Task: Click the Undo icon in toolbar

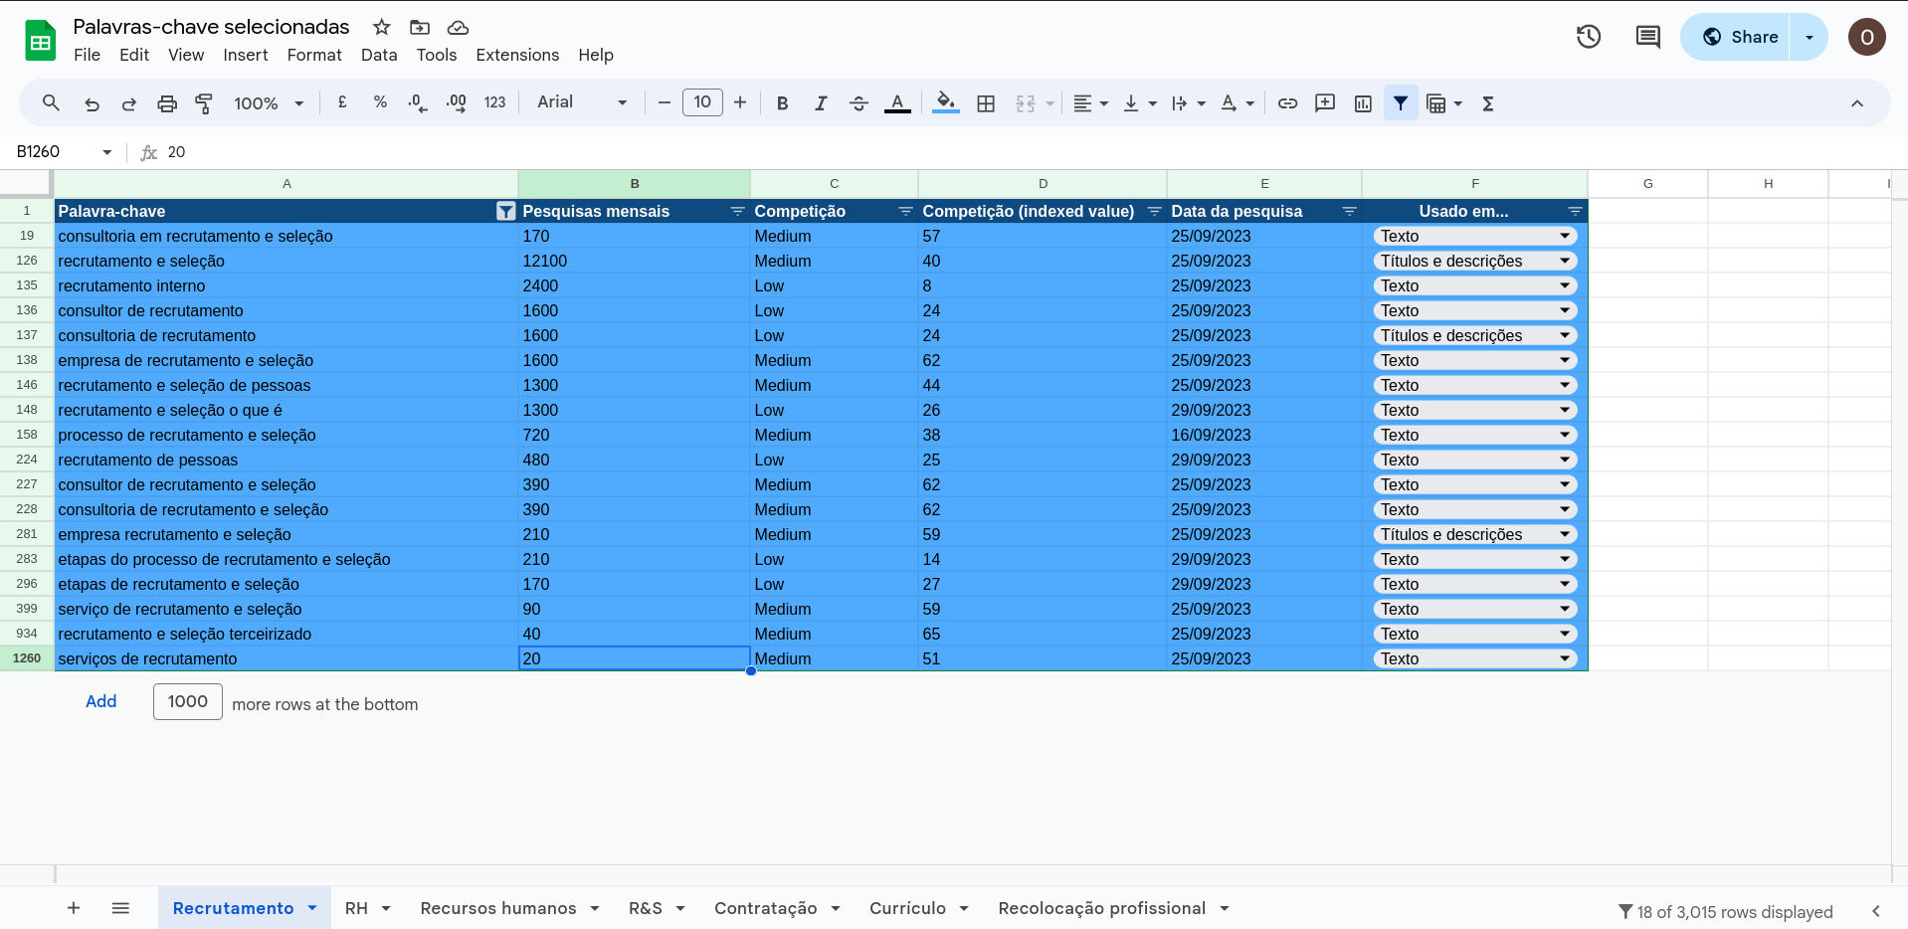Action: point(92,103)
